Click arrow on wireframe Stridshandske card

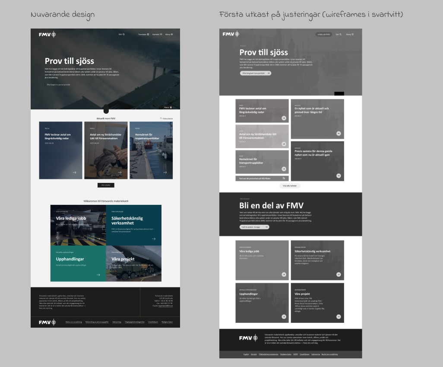pos(284,144)
